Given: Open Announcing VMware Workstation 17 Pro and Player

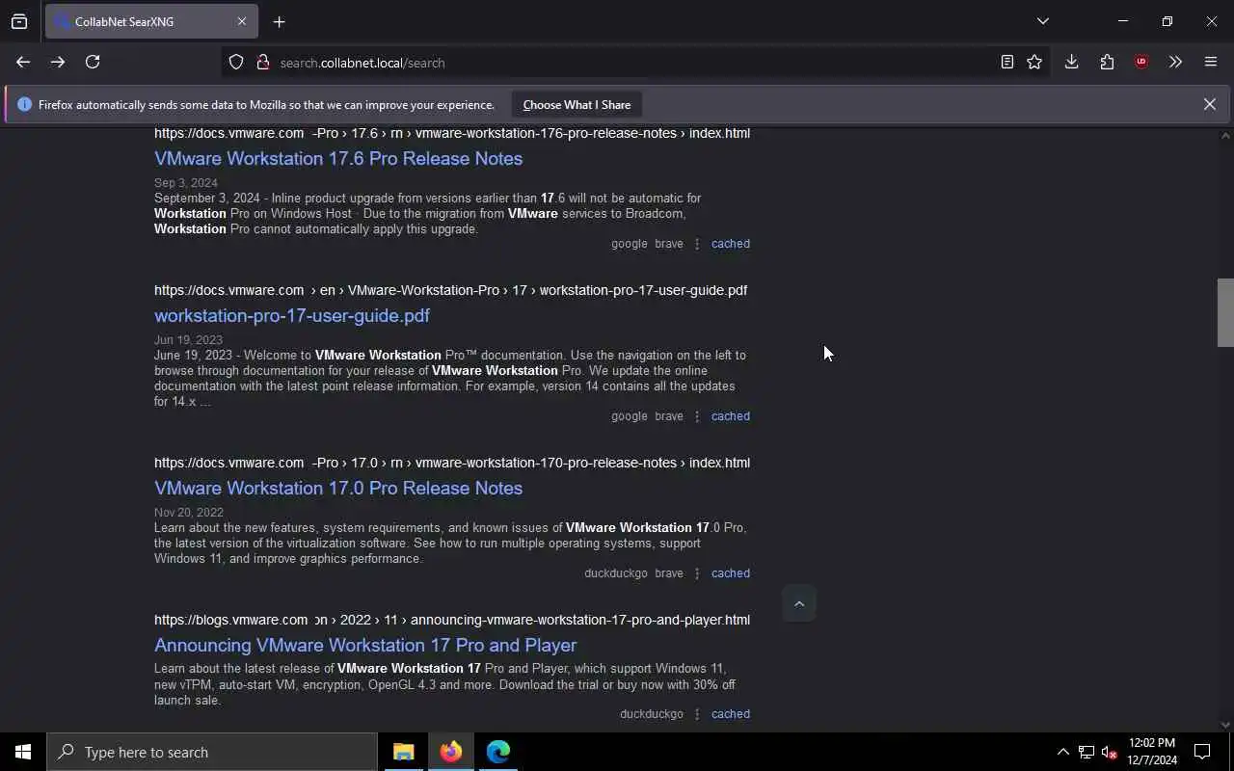Looking at the screenshot, I should tap(365, 645).
